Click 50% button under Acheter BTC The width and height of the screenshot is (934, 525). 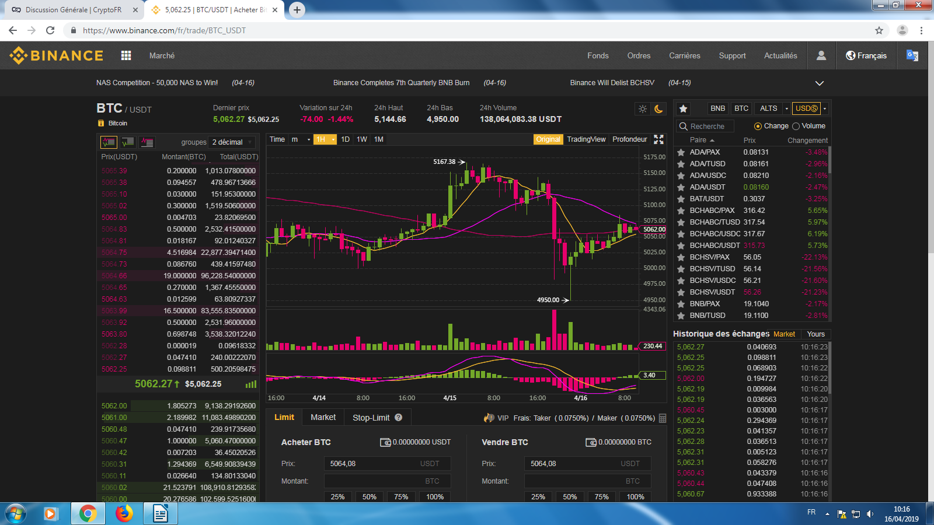(x=369, y=497)
